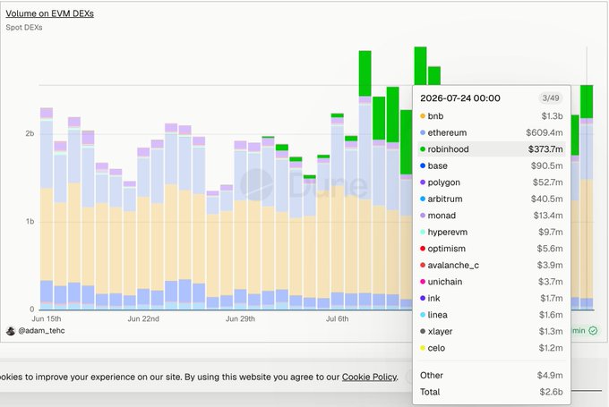Screen dimensions: 609x407
Task: Select the base tooltip row
Action: tap(492, 165)
